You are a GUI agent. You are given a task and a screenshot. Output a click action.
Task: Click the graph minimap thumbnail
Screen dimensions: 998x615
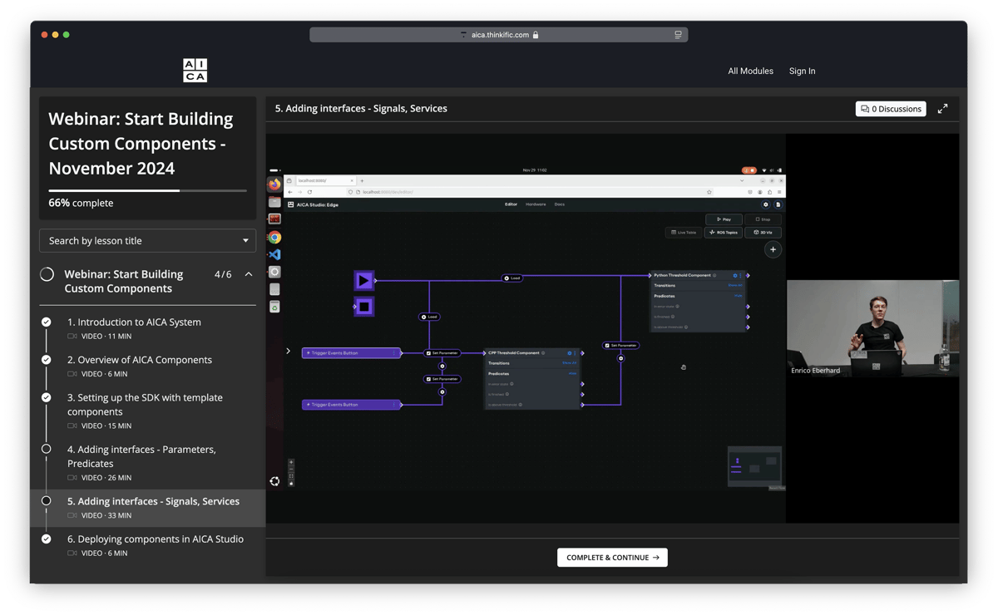coord(754,465)
